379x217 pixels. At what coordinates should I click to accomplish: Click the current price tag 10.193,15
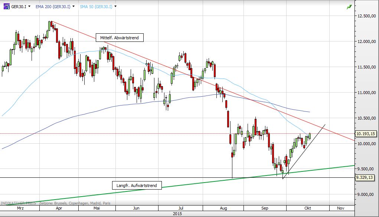pos(366,134)
